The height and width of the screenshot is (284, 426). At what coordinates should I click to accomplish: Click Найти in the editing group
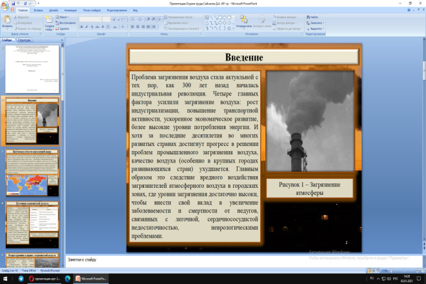point(312,17)
